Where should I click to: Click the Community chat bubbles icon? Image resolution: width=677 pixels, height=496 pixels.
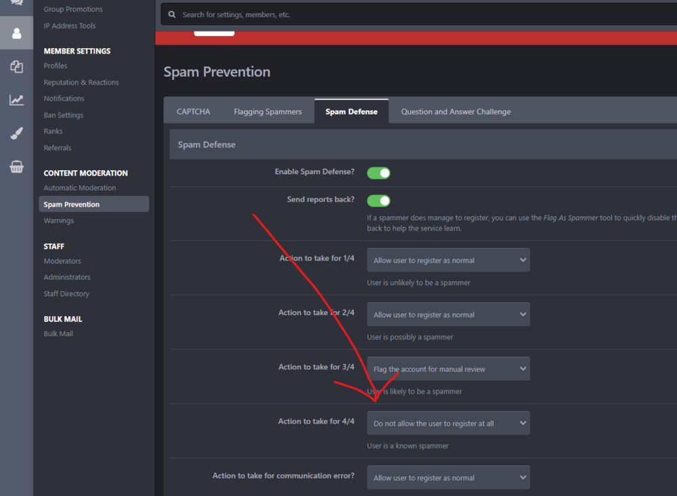point(16,3)
